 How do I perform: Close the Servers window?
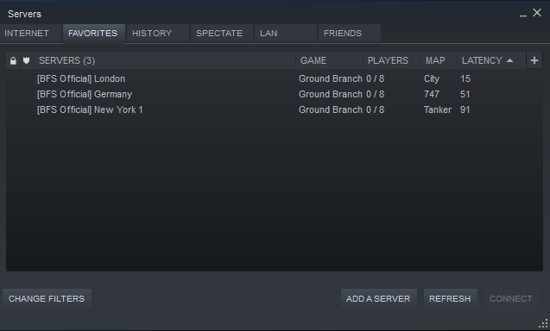point(537,13)
